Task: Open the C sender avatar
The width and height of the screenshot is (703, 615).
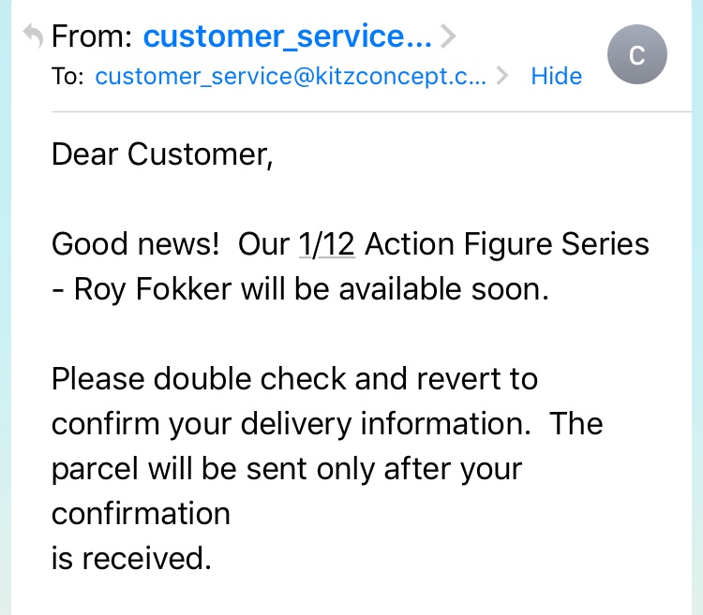Action: pyautogui.click(x=637, y=54)
